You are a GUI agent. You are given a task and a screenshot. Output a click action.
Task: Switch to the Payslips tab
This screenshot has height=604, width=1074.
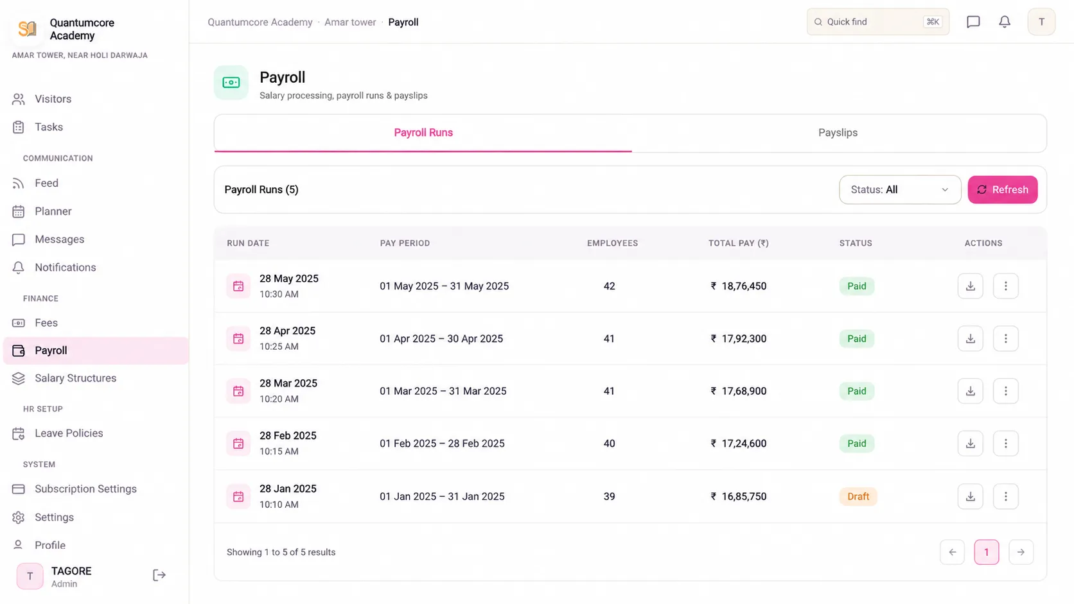[x=838, y=133]
